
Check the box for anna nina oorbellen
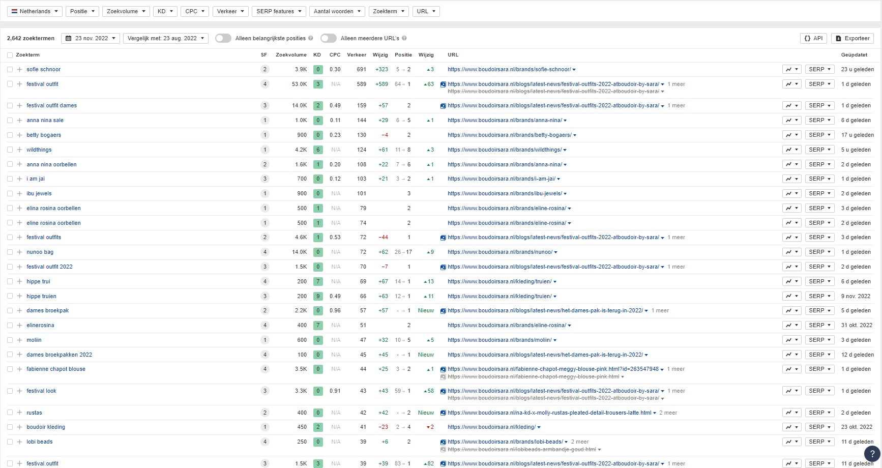[x=10, y=164]
